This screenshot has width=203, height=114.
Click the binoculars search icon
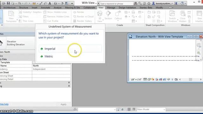[x=135, y=3]
